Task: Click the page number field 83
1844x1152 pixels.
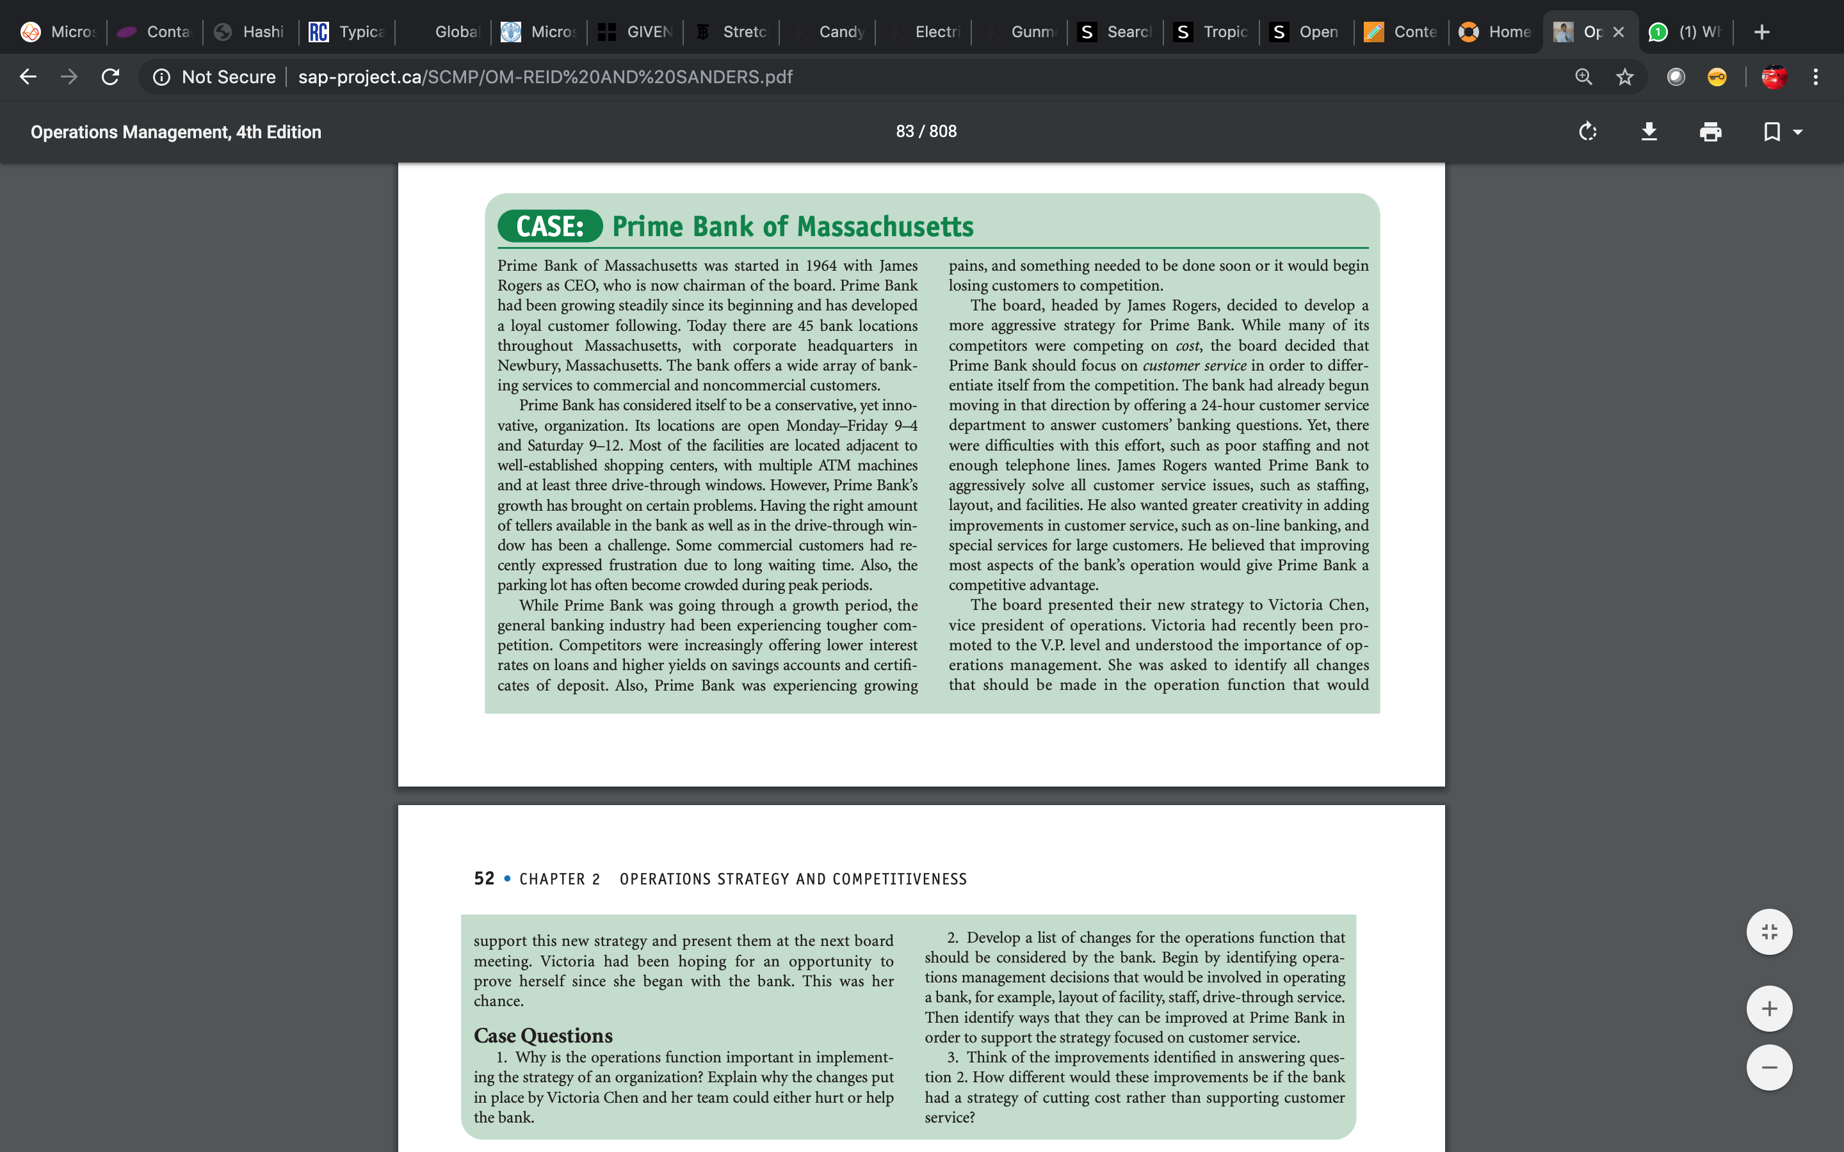Action: [x=905, y=132]
